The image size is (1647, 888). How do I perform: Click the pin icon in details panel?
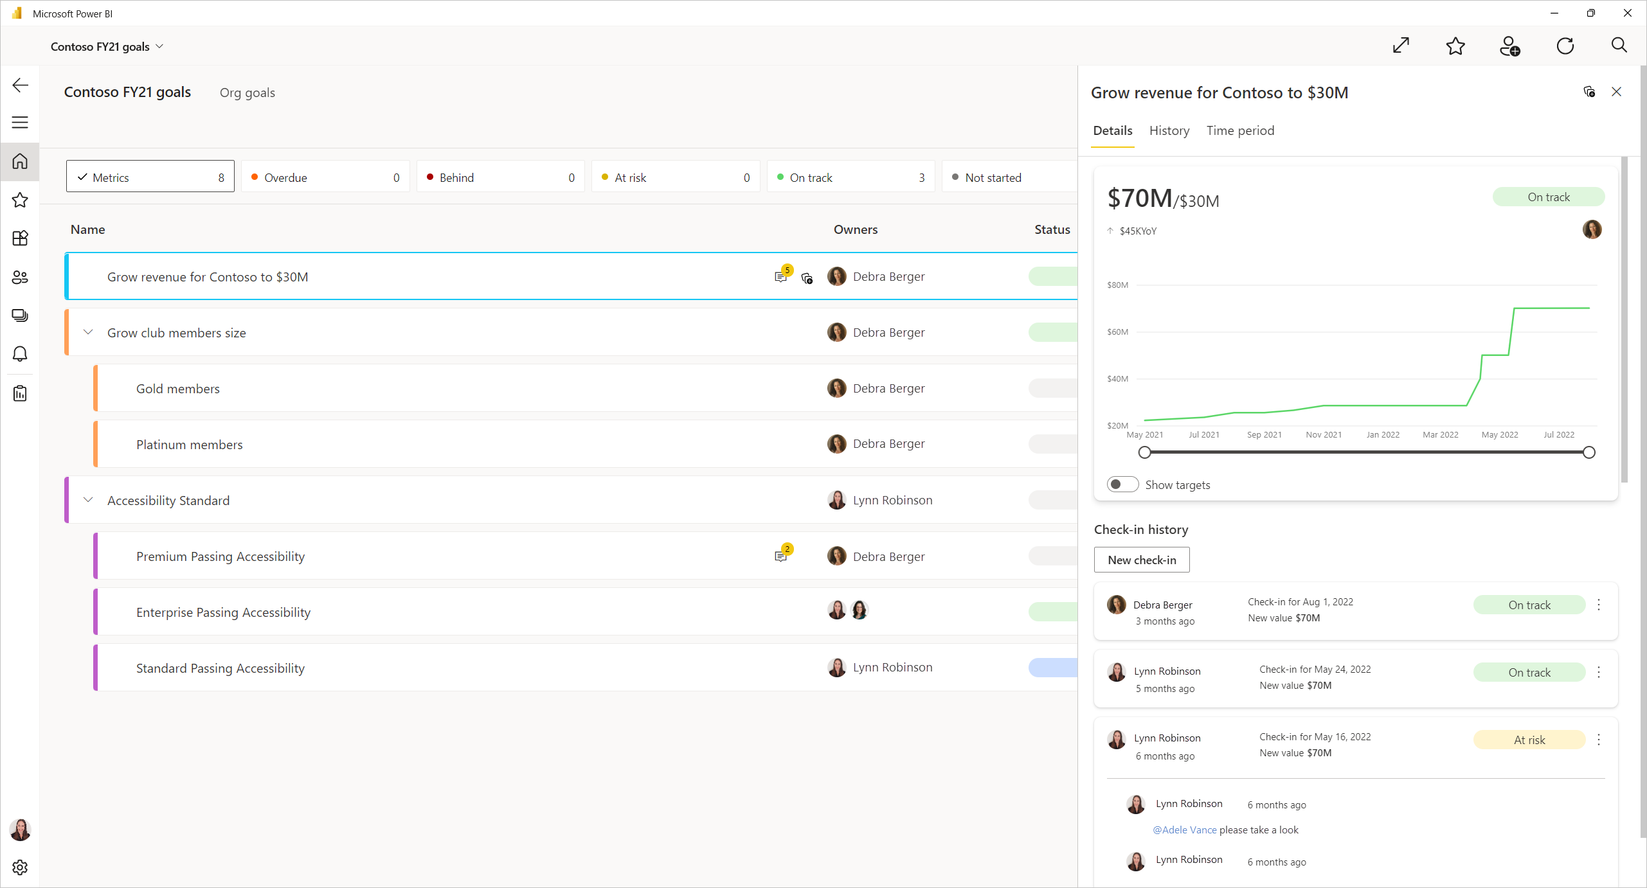tap(1589, 92)
